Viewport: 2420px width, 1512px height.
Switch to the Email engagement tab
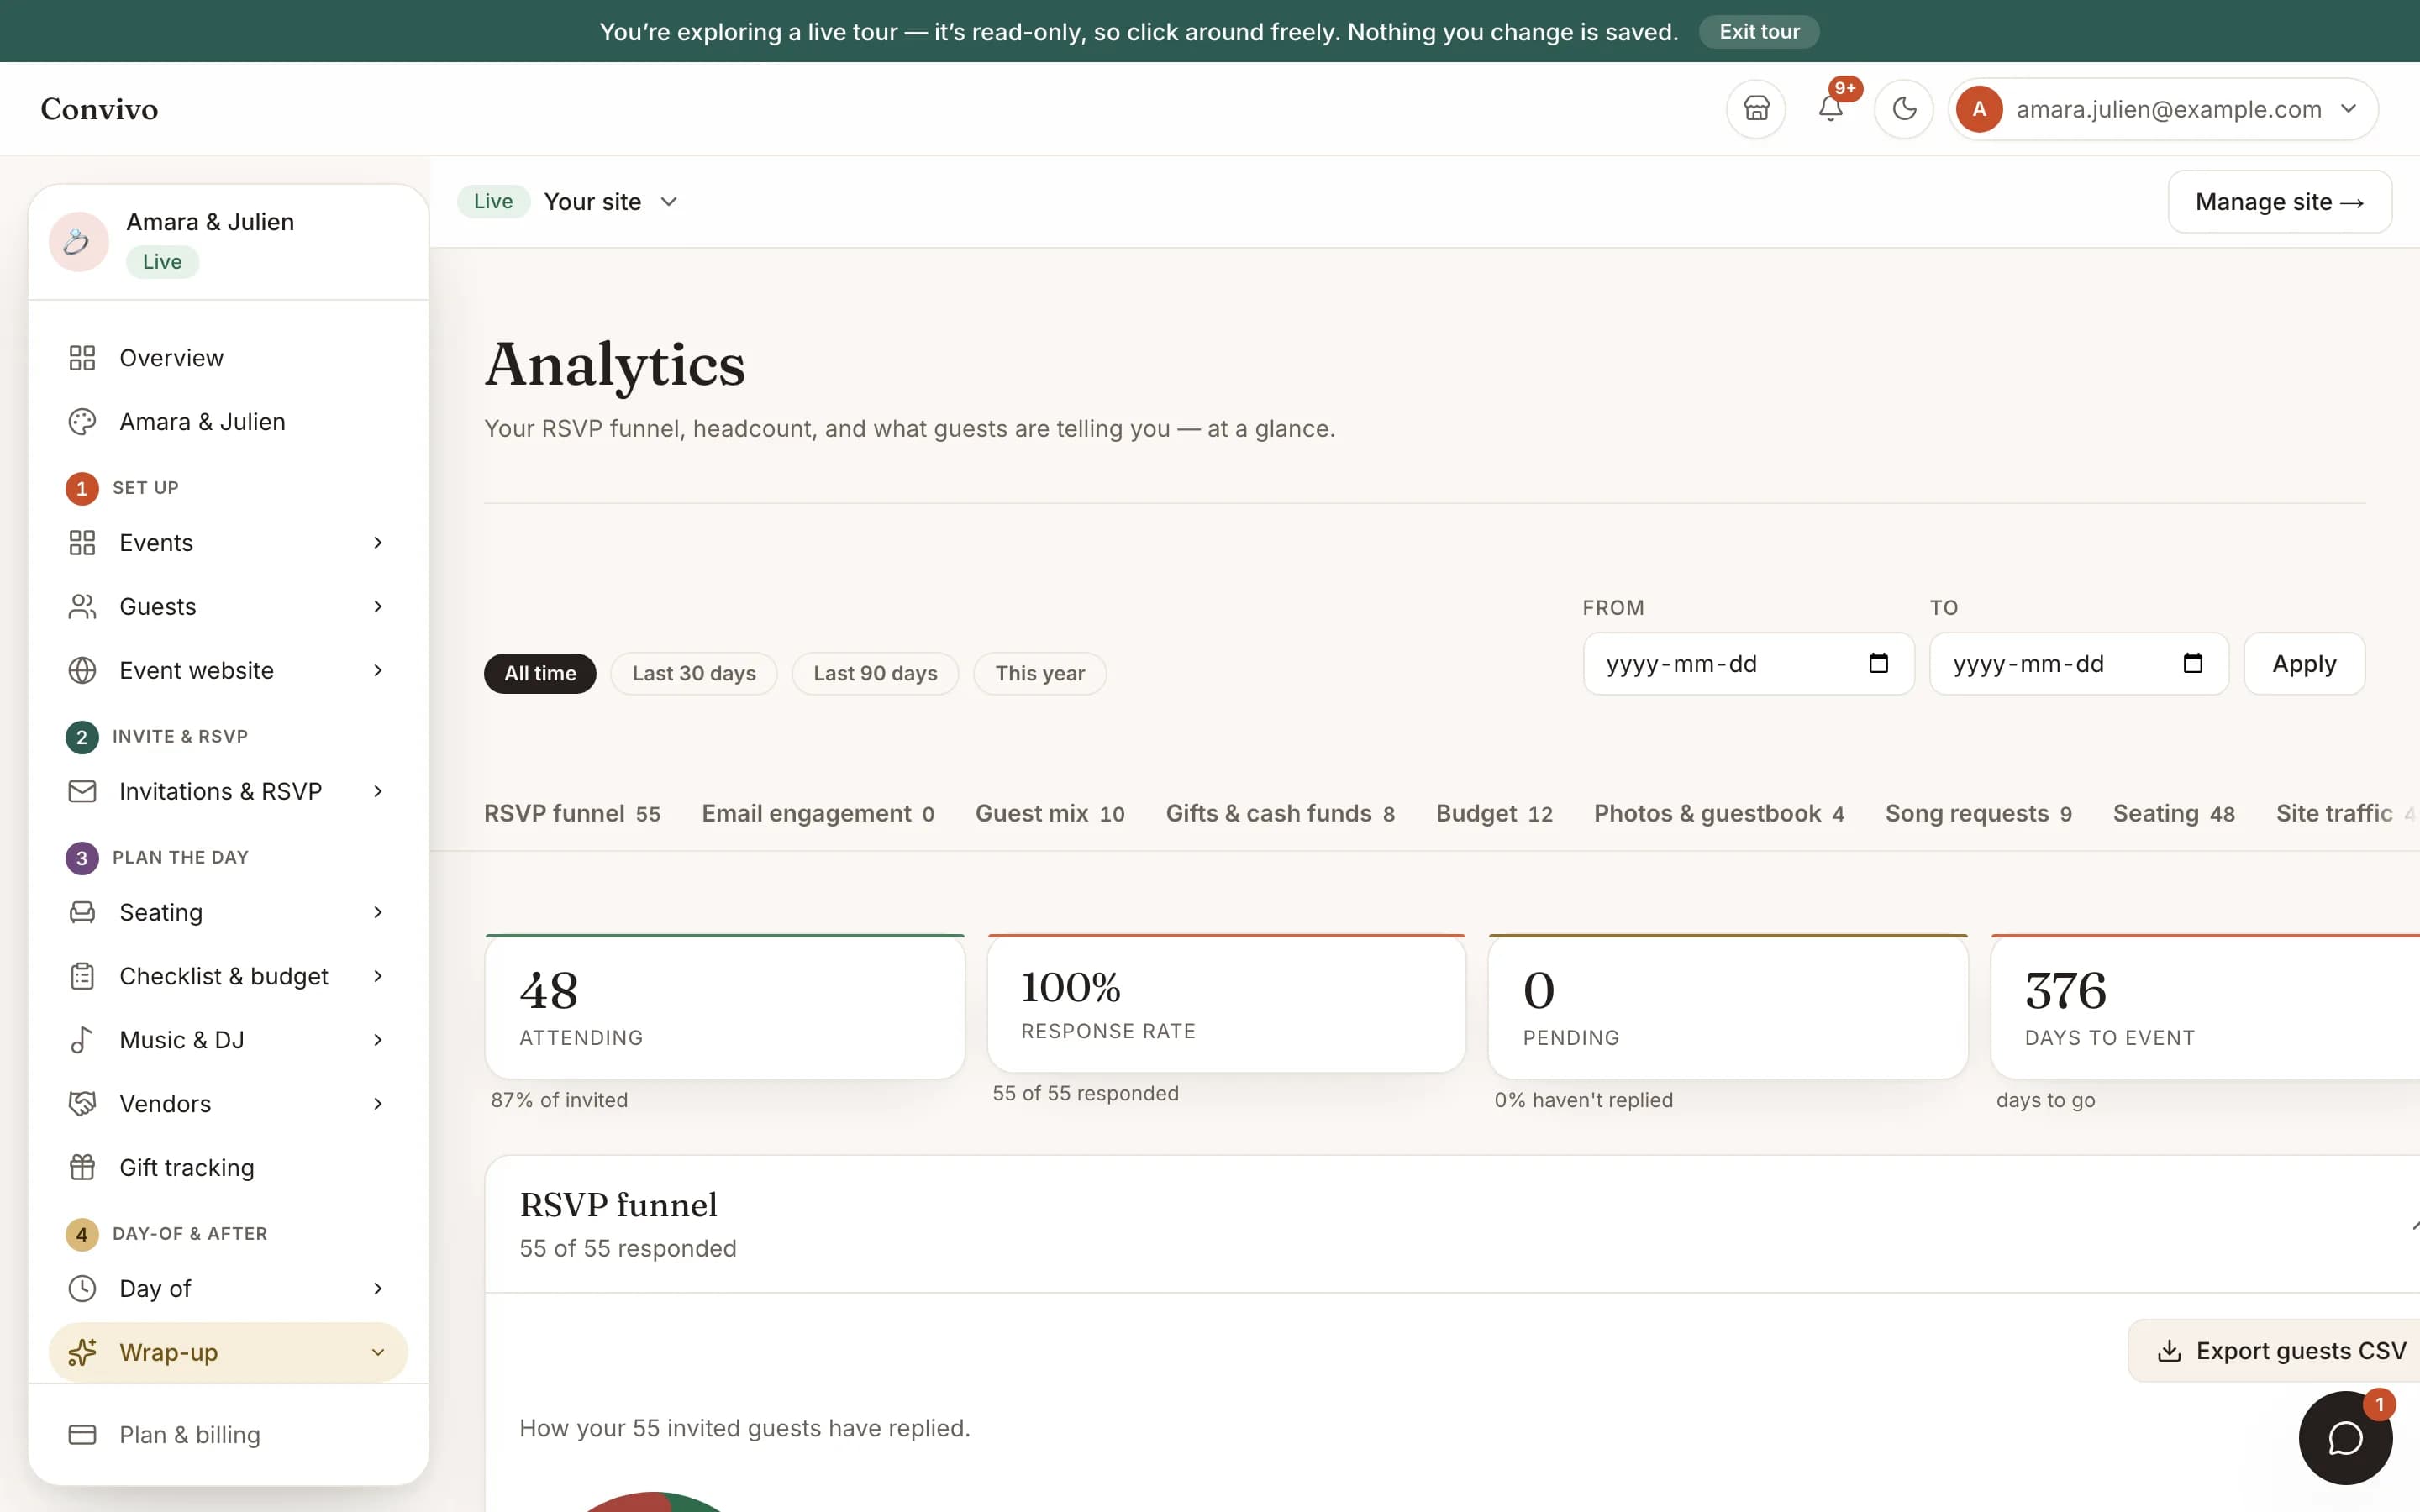(818, 814)
